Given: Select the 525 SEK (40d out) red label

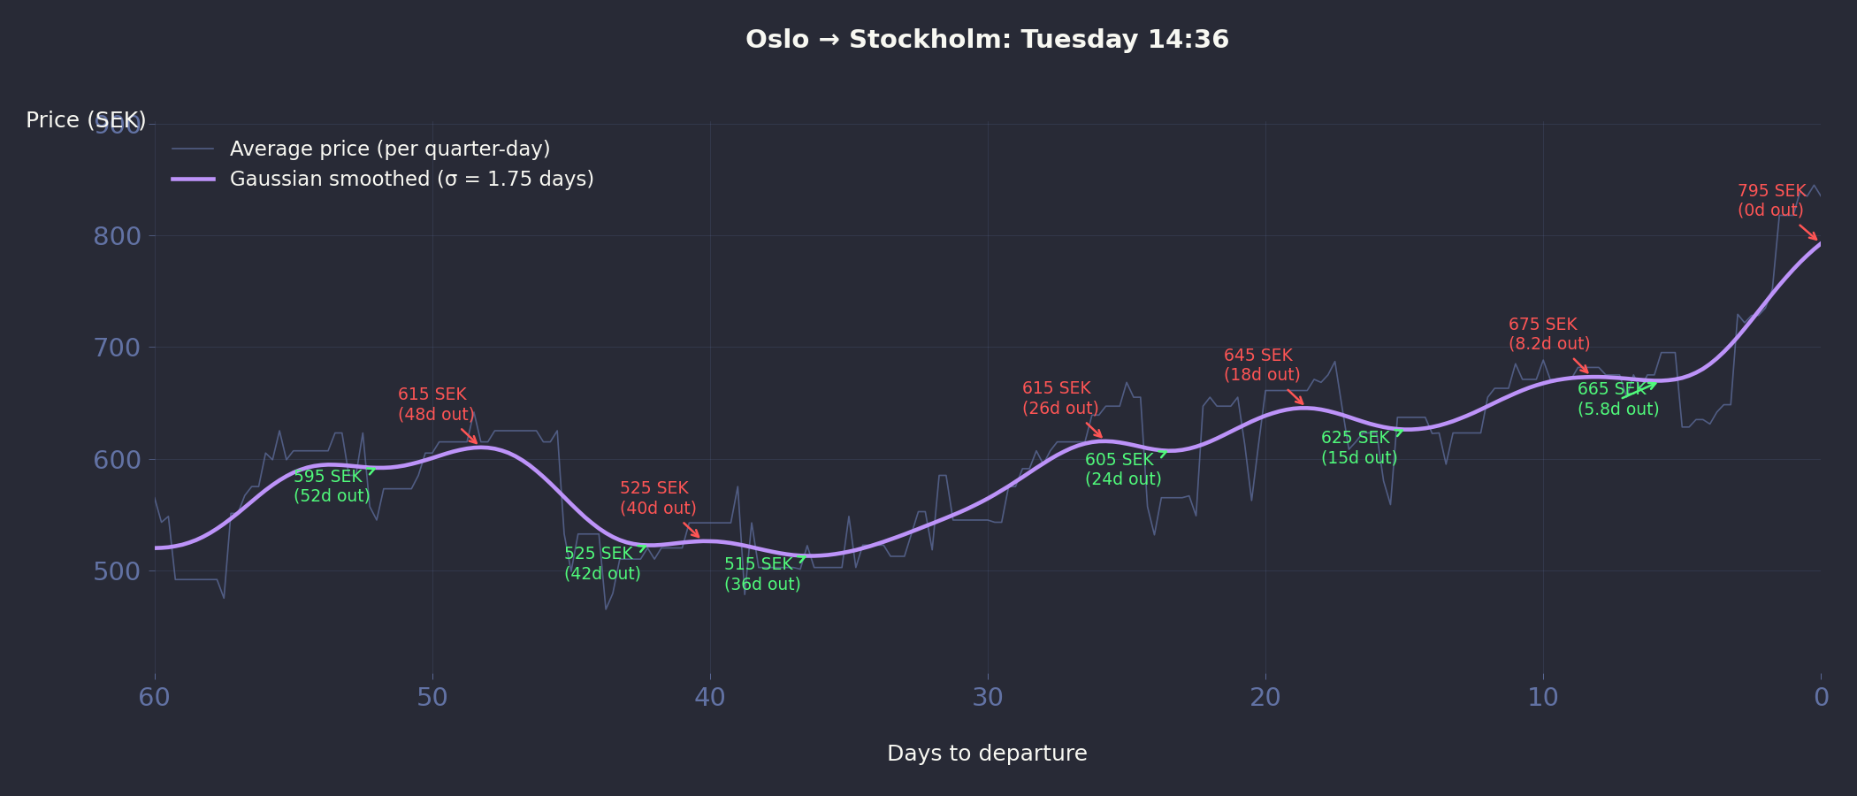Looking at the screenshot, I should tap(658, 498).
